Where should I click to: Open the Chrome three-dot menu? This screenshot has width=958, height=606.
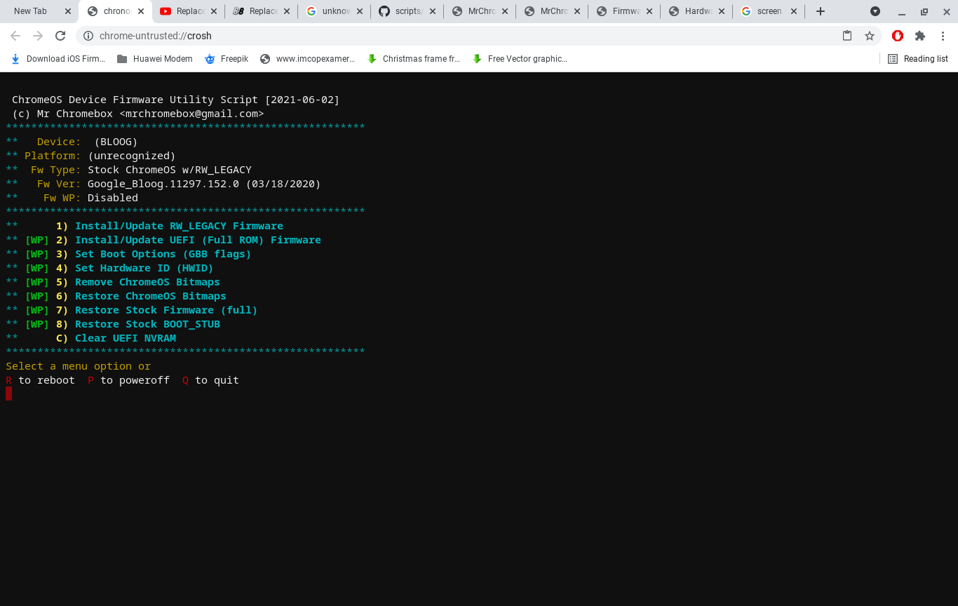(x=943, y=36)
